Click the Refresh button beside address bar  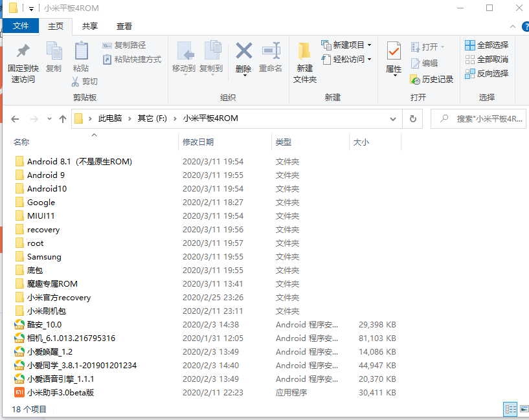412,118
